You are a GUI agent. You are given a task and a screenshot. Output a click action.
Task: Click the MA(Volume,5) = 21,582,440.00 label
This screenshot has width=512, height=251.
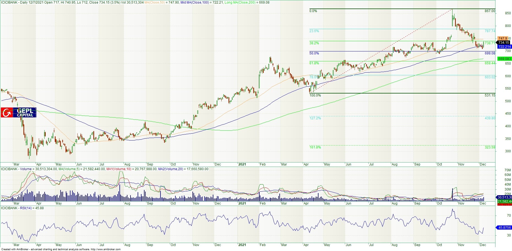click(x=82, y=169)
